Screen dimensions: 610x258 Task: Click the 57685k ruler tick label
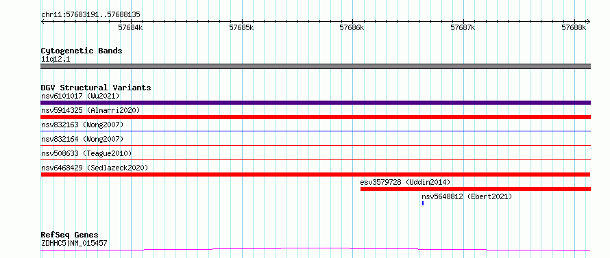(x=241, y=27)
